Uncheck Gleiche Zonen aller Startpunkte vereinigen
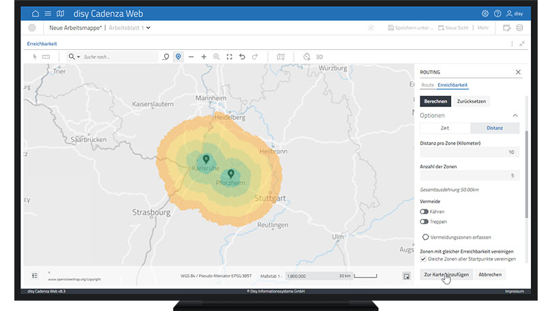 point(423,259)
